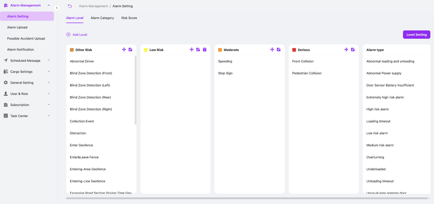Collapse the sidebar with the chevron arrow

click(x=57, y=8)
